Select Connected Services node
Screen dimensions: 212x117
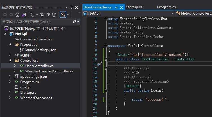click(36, 39)
